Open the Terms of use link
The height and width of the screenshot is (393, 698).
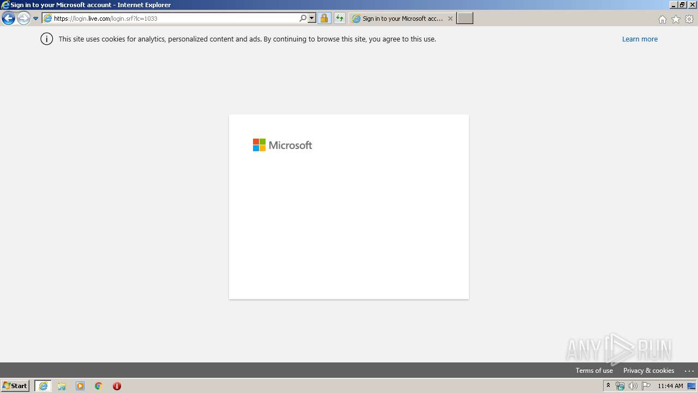pos(594,371)
